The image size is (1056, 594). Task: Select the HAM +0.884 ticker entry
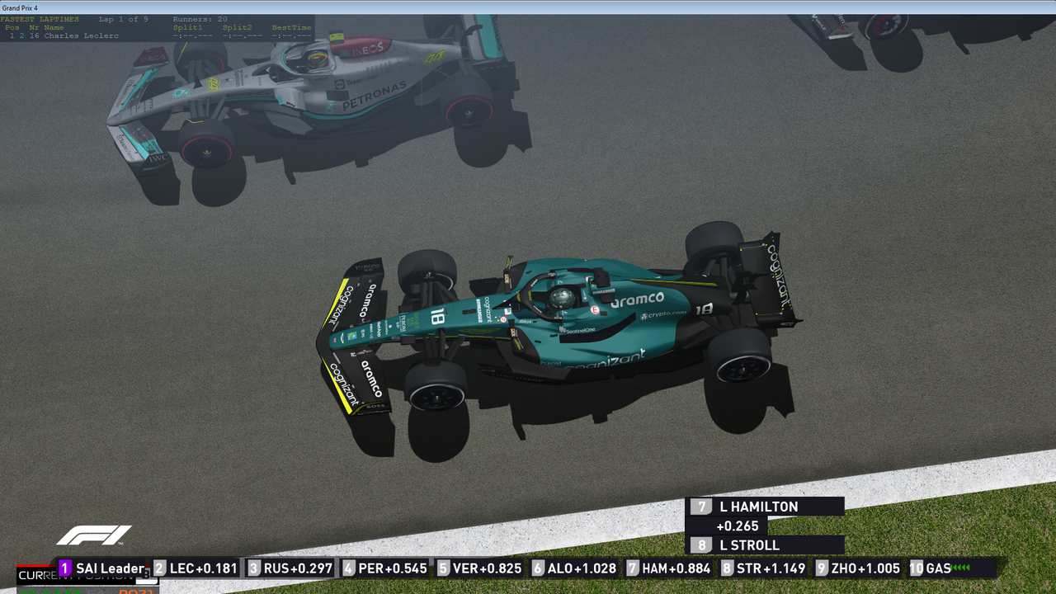669,568
